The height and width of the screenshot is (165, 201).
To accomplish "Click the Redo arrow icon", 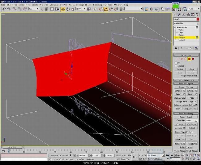I will tap(9, 9).
